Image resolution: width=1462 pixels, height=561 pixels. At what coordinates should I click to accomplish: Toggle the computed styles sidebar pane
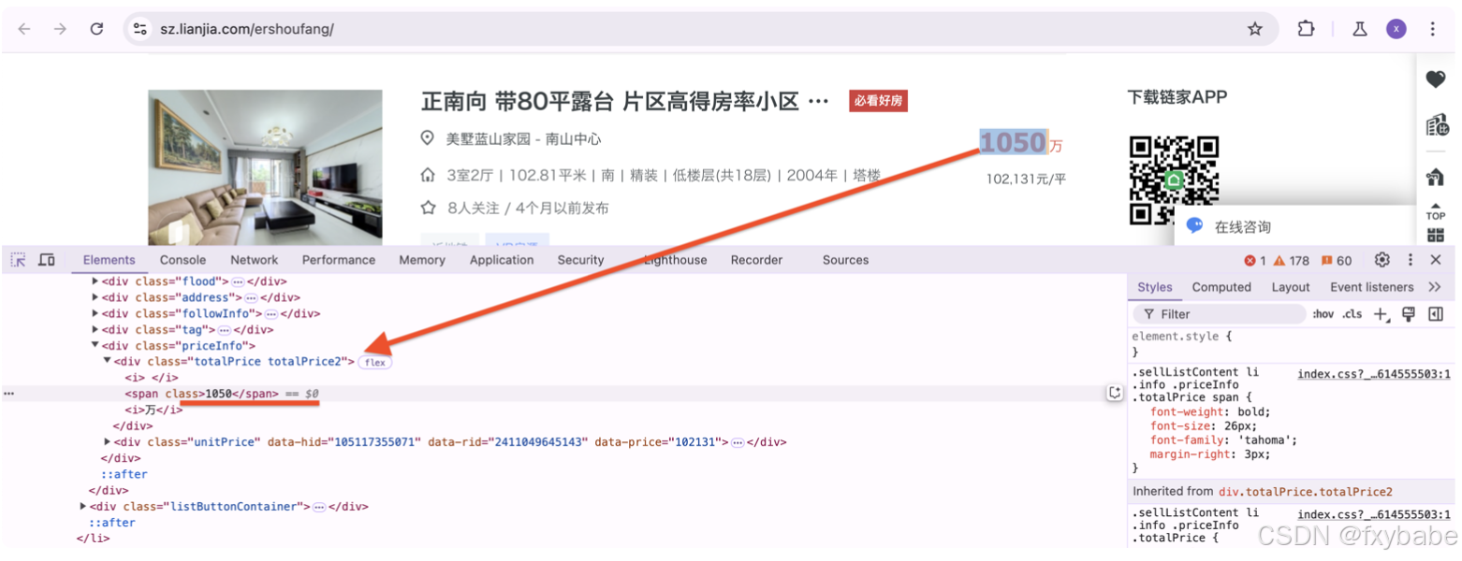[1437, 314]
